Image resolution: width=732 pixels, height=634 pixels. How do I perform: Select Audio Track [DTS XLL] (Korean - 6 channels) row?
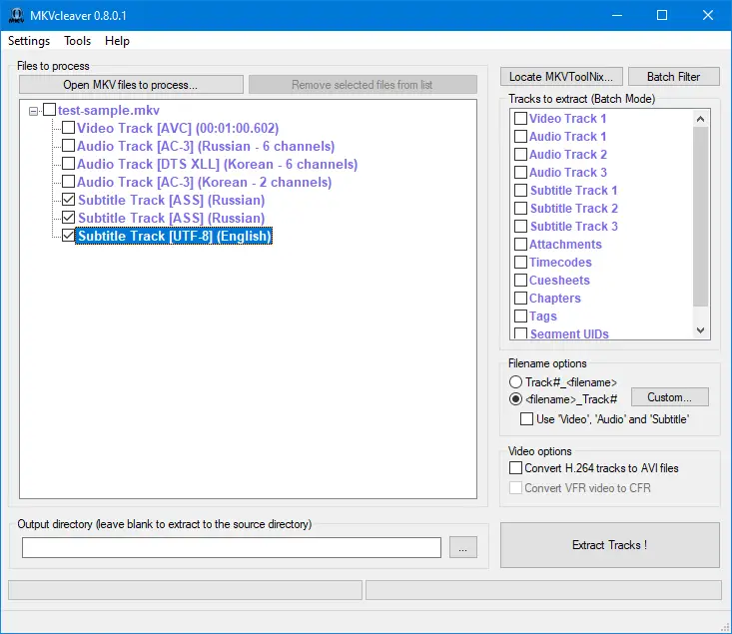click(217, 164)
